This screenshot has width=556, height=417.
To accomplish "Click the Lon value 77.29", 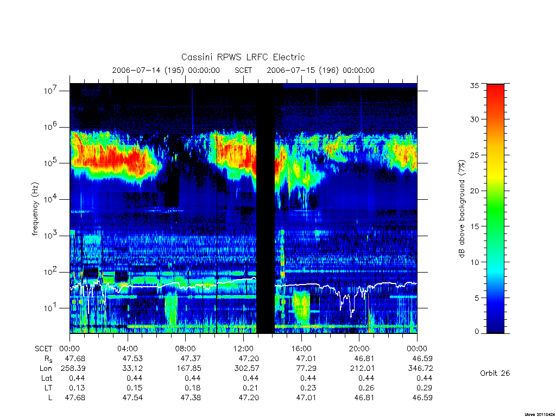I will [x=306, y=369].
